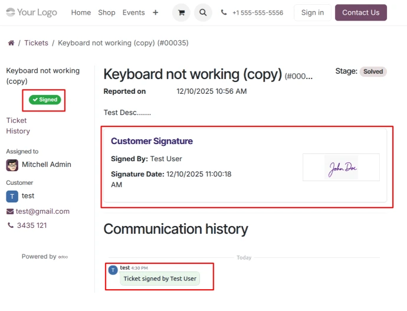Open the shopping cart icon
Screen dimensions: 407x311
point(181,12)
